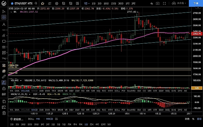This screenshot has height=127, width=203.
Task: Toggle the ETH/USDT favorite star
Action: (12, 3)
